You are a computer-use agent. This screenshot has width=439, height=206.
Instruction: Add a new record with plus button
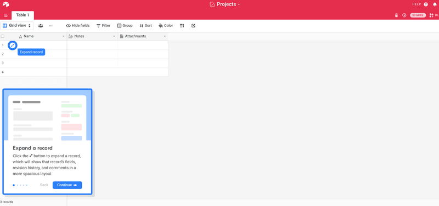pyautogui.click(x=3, y=72)
